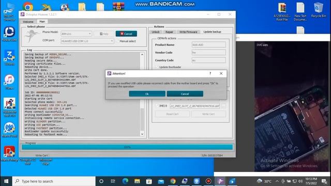
Task: Click the question mark help icon in the Attention dialog
Action: pos(210,73)
